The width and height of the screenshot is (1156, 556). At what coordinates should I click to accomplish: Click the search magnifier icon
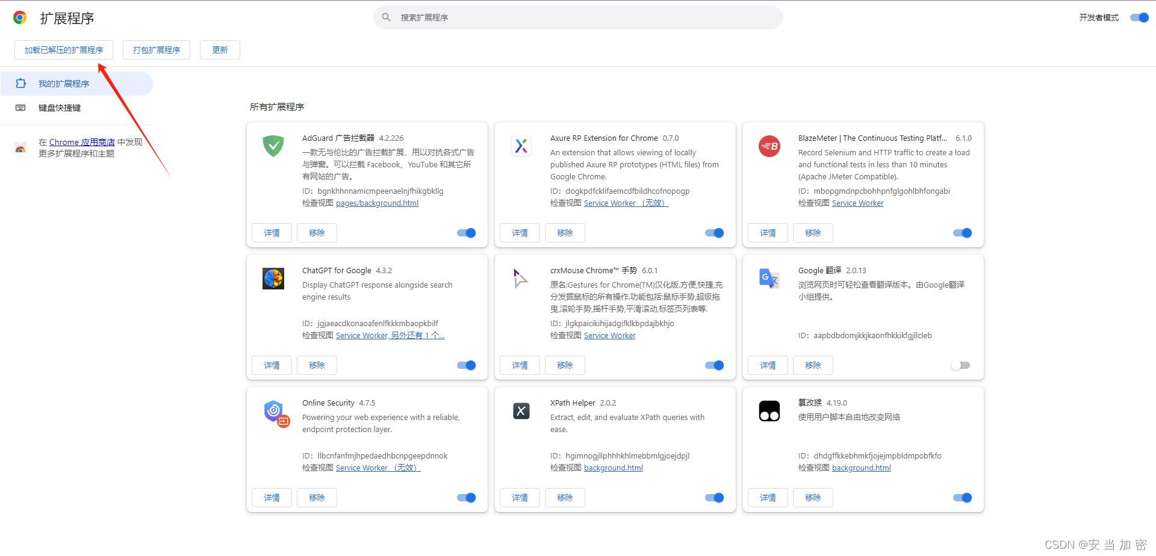pyautogui.click(x=387, y=17)
